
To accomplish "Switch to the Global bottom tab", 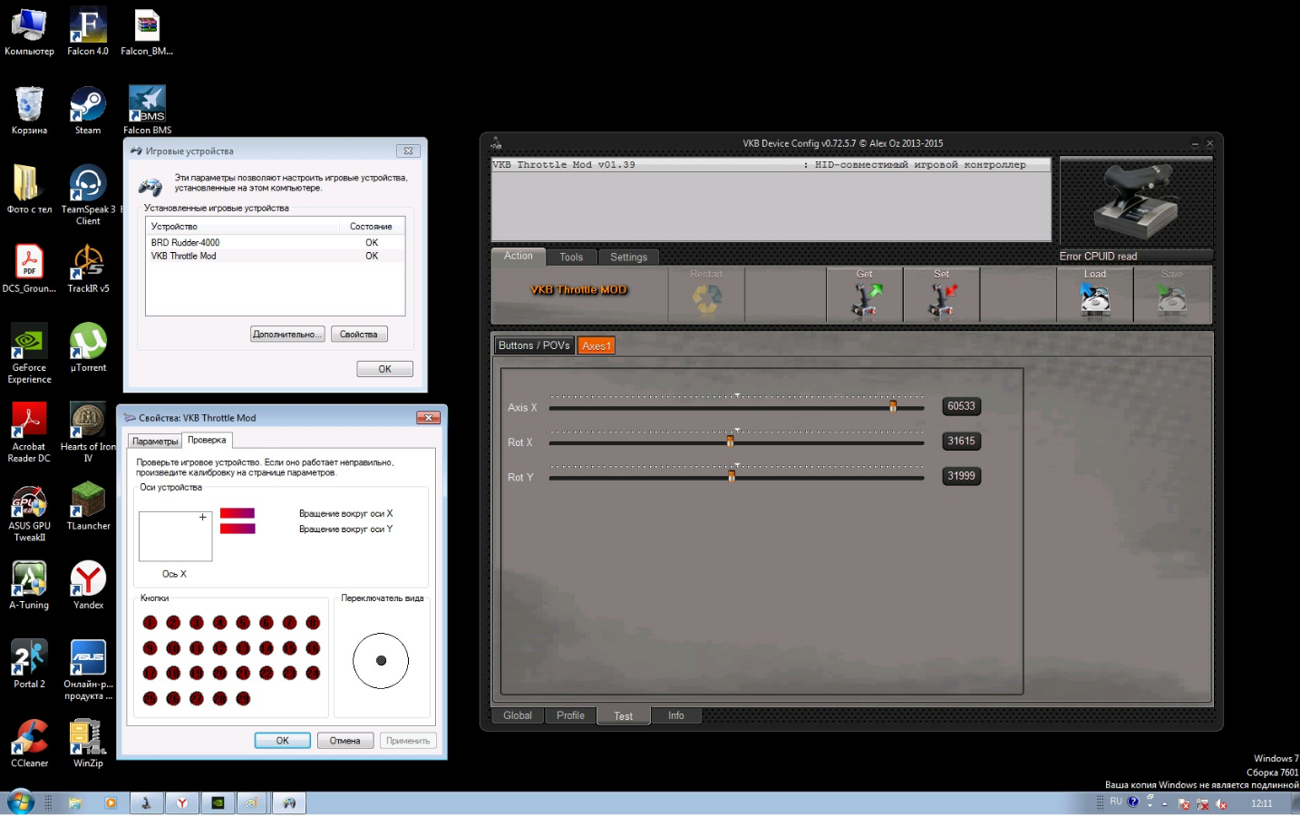I will pyautogui.click(x=518, y=715).
